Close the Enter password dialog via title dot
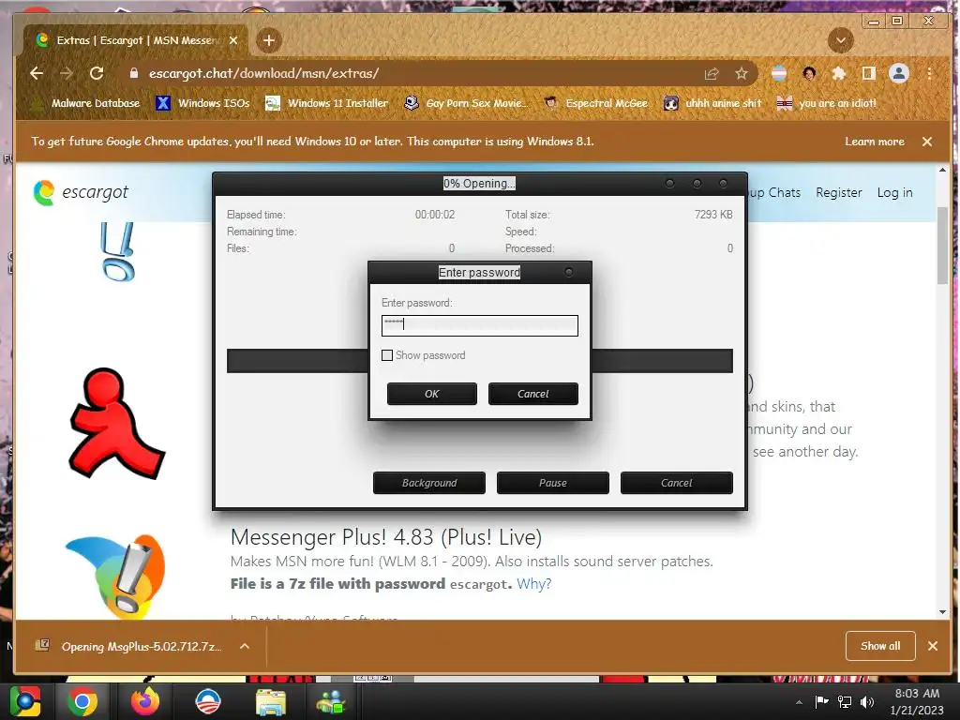The height and width of the screenshot is (720, 960). 569,272
